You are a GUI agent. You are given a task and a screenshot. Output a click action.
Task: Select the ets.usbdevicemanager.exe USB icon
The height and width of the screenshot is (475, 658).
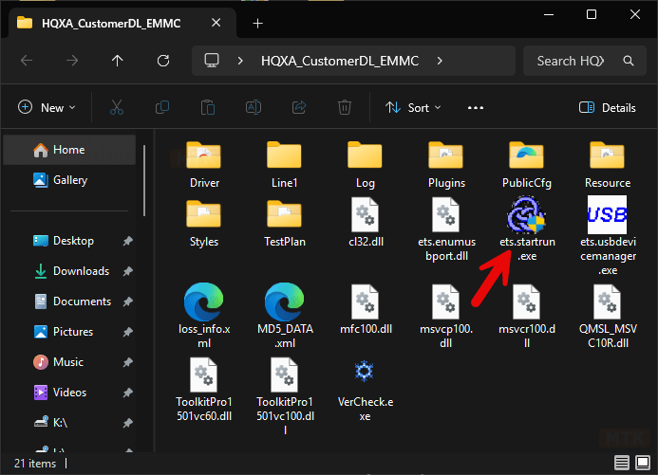point(607,214)
